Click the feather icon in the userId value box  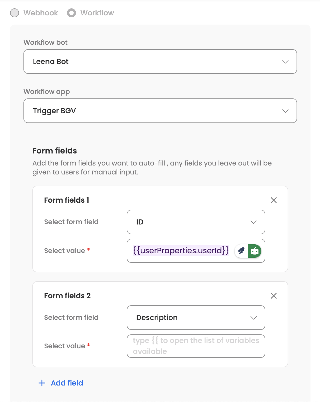point(241,251)
